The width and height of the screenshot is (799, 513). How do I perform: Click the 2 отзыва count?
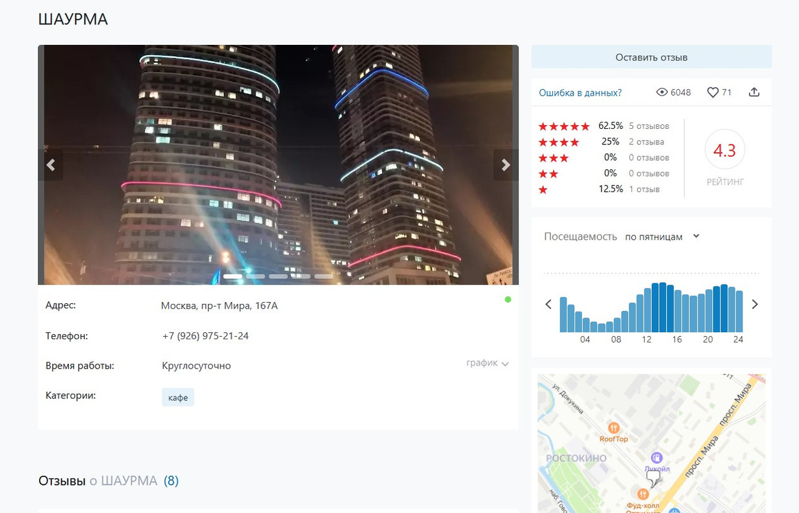click(x=646, y=142)
